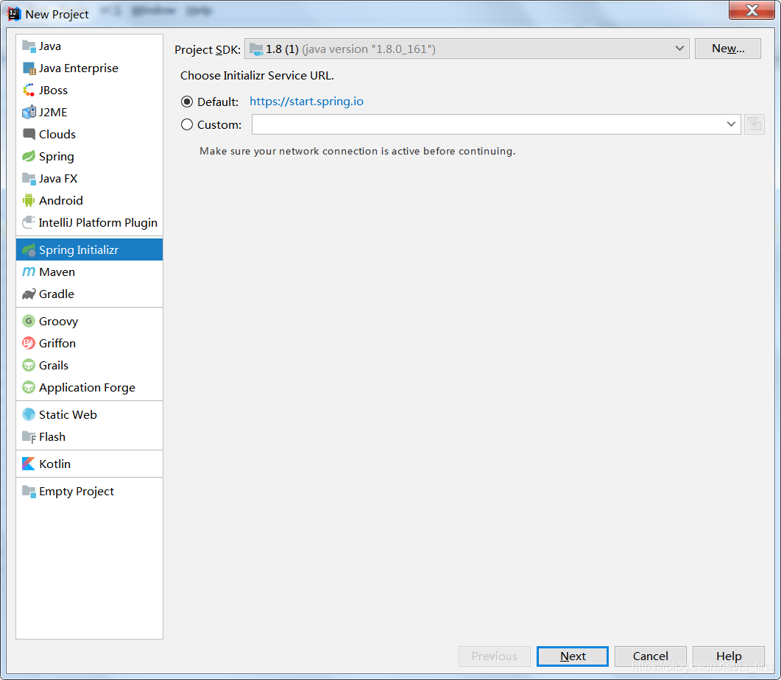This screenshot has width=781, height=680.
Task: Click the Android robot icon
Action: click(x=29, y=201)
